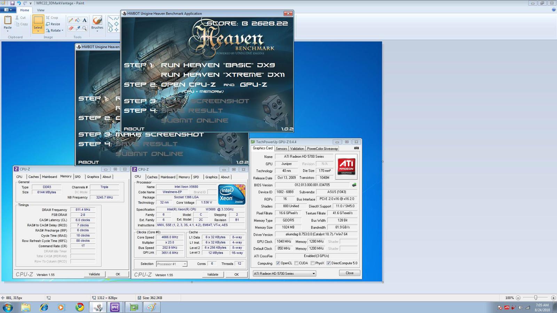Screen dimensions: 557x313
Task: Choose the Diamond shape
Action: (x=116, y=24)
